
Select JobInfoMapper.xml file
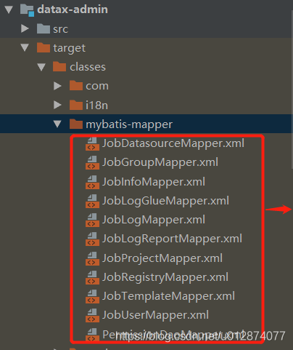click(x=154, y=182)
